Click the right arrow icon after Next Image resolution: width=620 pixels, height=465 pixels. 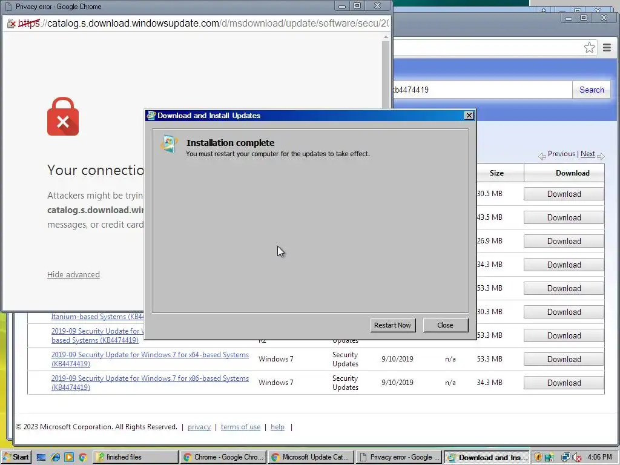pos(601,156)
